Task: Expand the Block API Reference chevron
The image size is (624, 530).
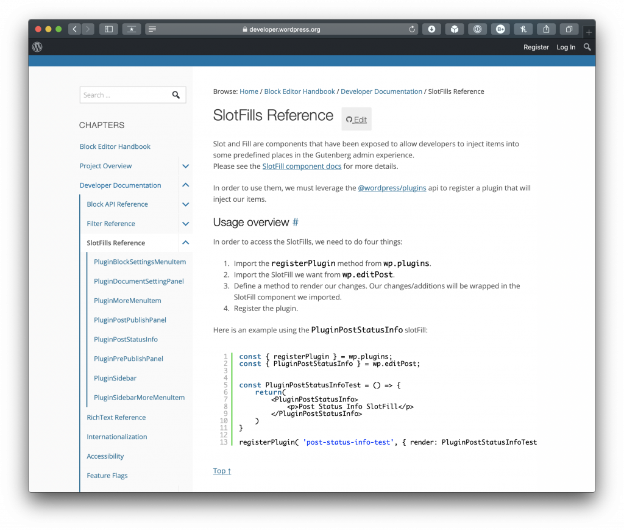Action: coord(185,204)
